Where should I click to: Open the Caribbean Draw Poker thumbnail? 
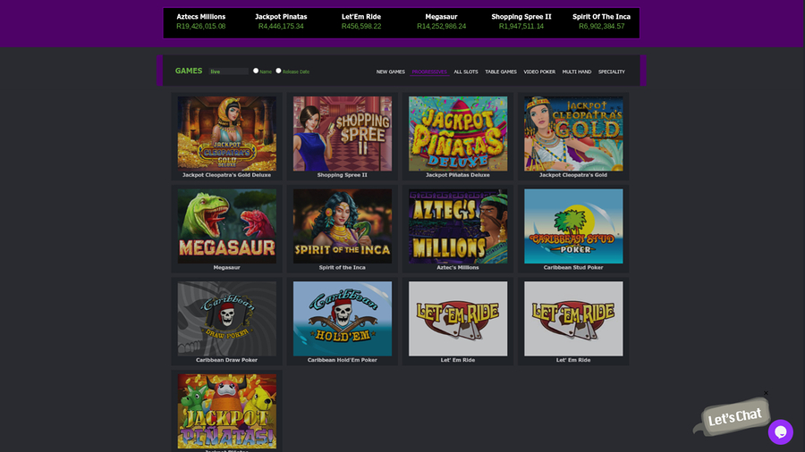227,318
